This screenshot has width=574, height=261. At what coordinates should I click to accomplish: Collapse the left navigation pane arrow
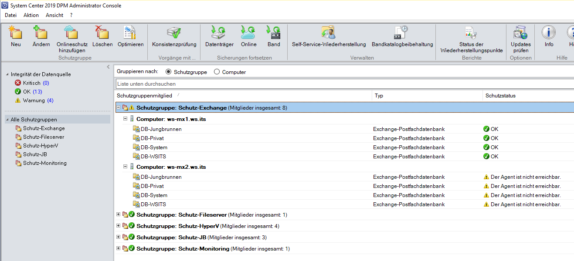pyautogui.click(x=109, y=67)
